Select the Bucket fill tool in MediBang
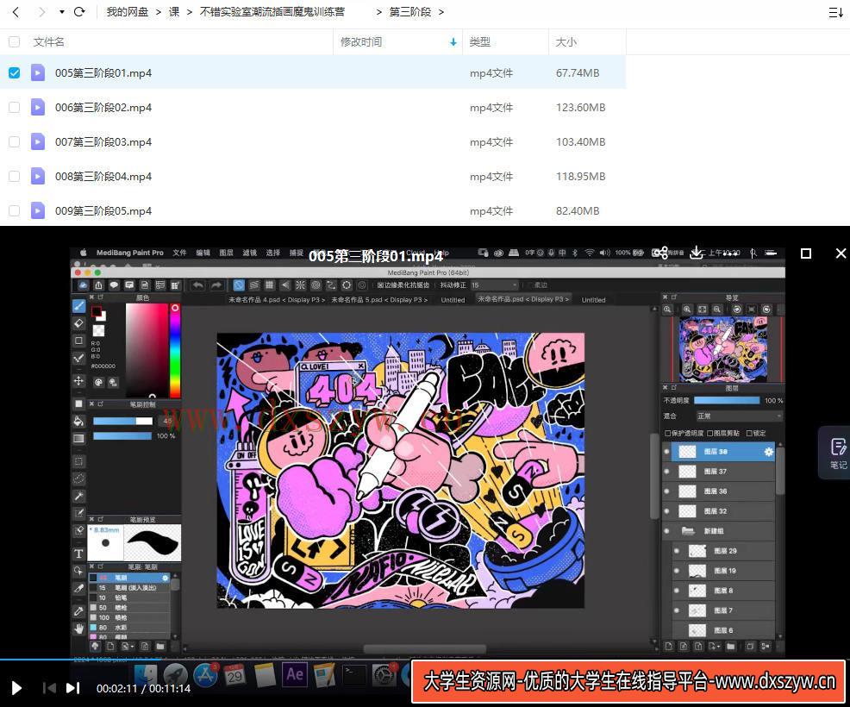 [79, 422]
